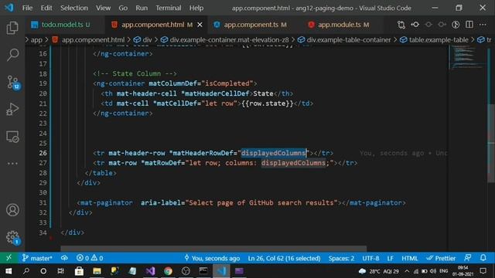Viewport: 495px width, 278px height.
Task: Click the toggle file blame icon
Action: point(456,25)
